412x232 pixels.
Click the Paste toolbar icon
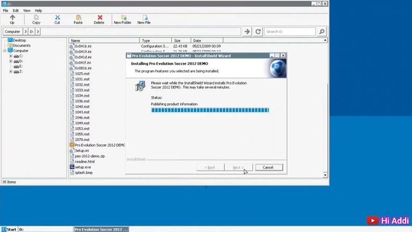78,17
